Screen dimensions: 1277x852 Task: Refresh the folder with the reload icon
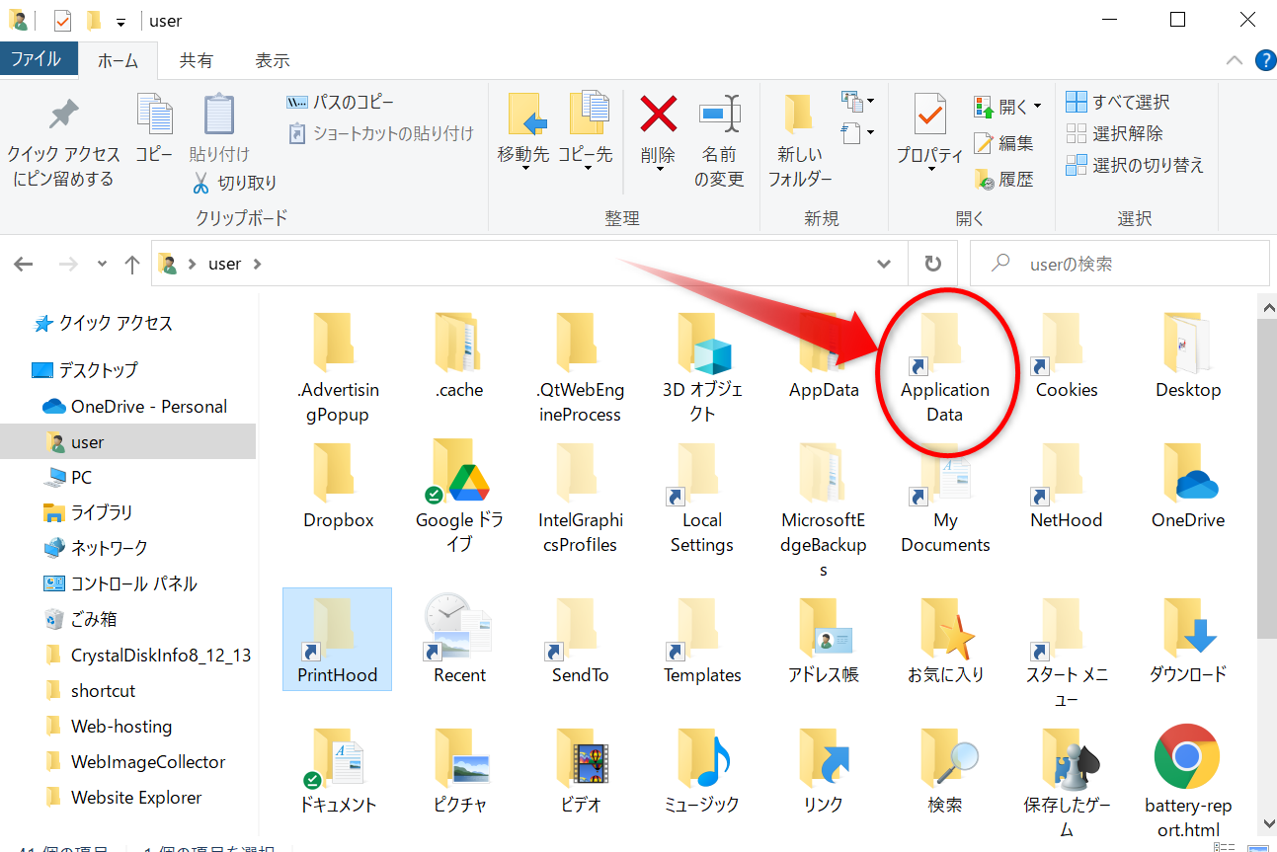click(932, 263)
